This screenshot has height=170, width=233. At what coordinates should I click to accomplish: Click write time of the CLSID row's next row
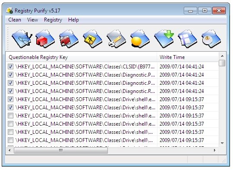(x=182, y=75)
